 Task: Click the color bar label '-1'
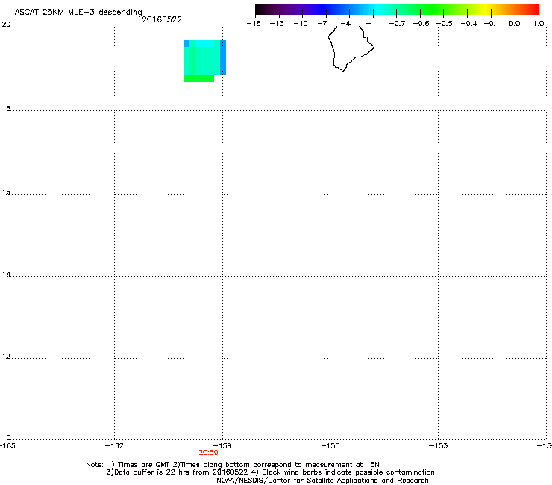[370, 24]
